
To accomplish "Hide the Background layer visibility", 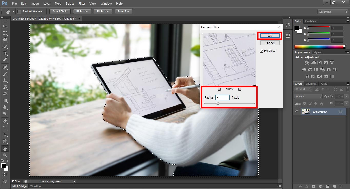I will tap(297, 111).
